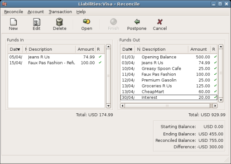The image size is (231, 164).
Task: Open the Transaction menu
Action: click(x=60, y=12)
